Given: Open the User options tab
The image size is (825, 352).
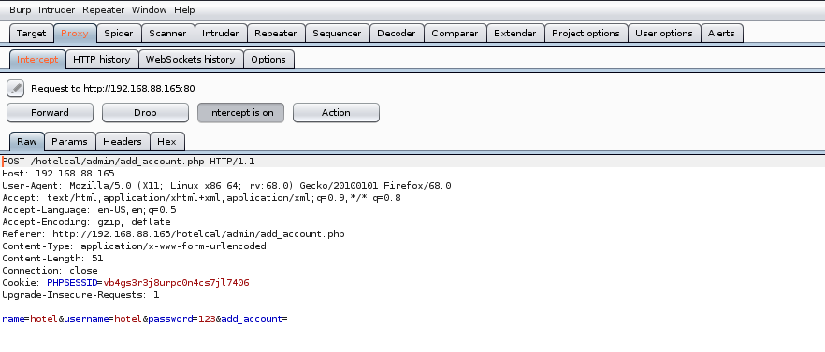Looking at the screenshot, I should coord(664,33).
